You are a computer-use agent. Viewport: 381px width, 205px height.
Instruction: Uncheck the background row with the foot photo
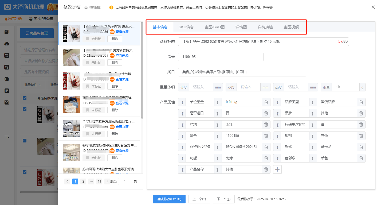25,141
